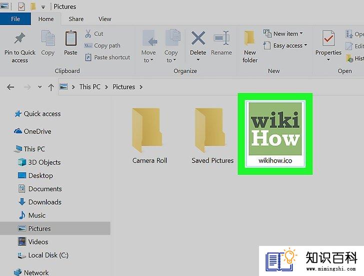Click the Properties checkmark icon
Screen dimensions: 364x276
tap(328, 38)
